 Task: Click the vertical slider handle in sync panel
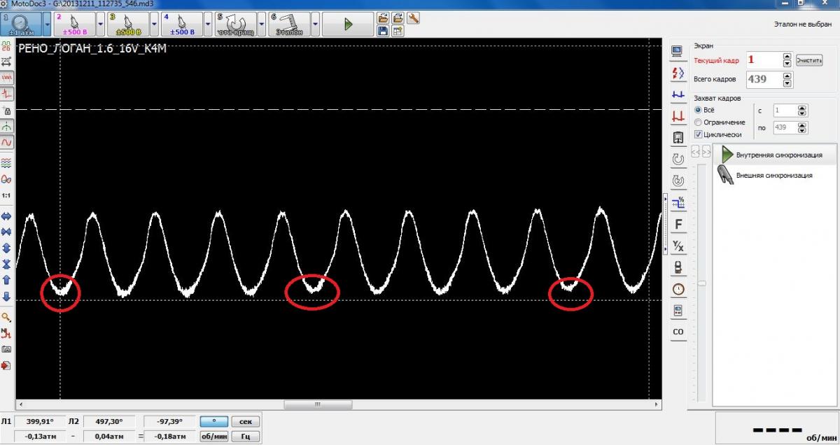[701, 283]
